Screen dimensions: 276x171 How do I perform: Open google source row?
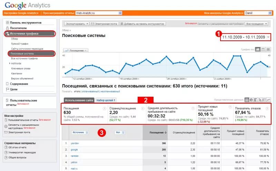74,150
